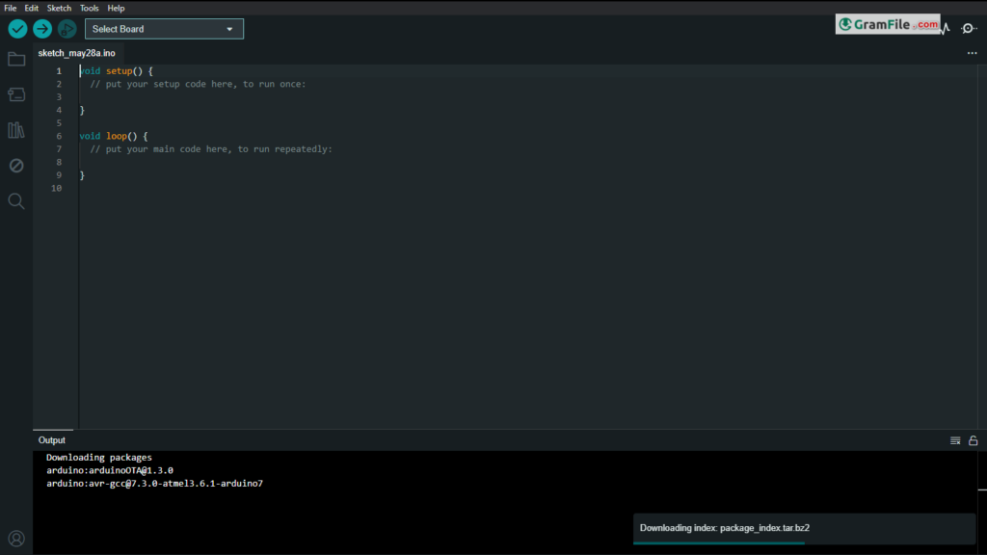This screenshot has width=987, height=555.
Task: Expand the Select Board dropdown
Action: coord(164,29)
